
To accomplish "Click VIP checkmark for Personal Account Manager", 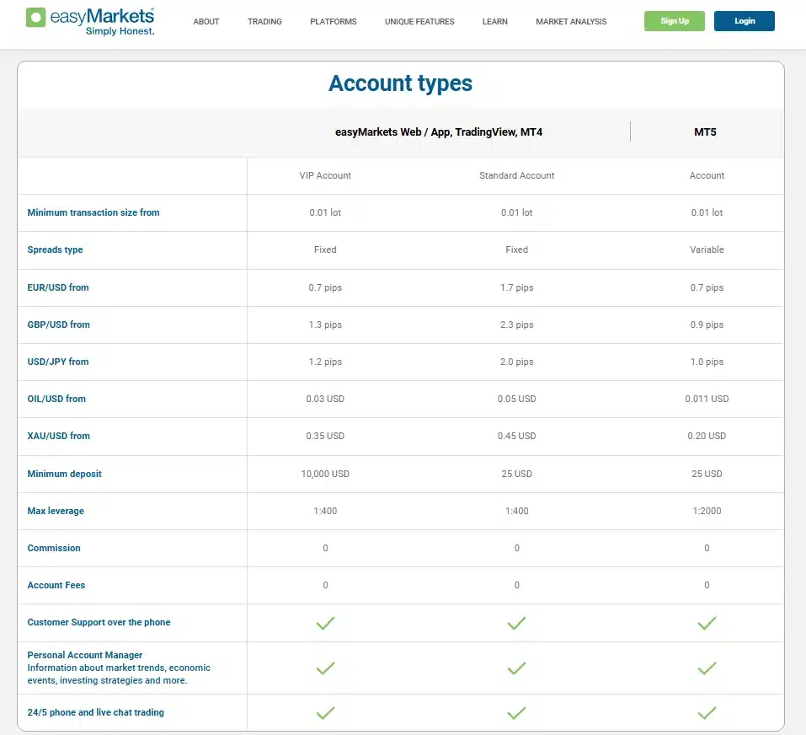I will pos(325,668).
